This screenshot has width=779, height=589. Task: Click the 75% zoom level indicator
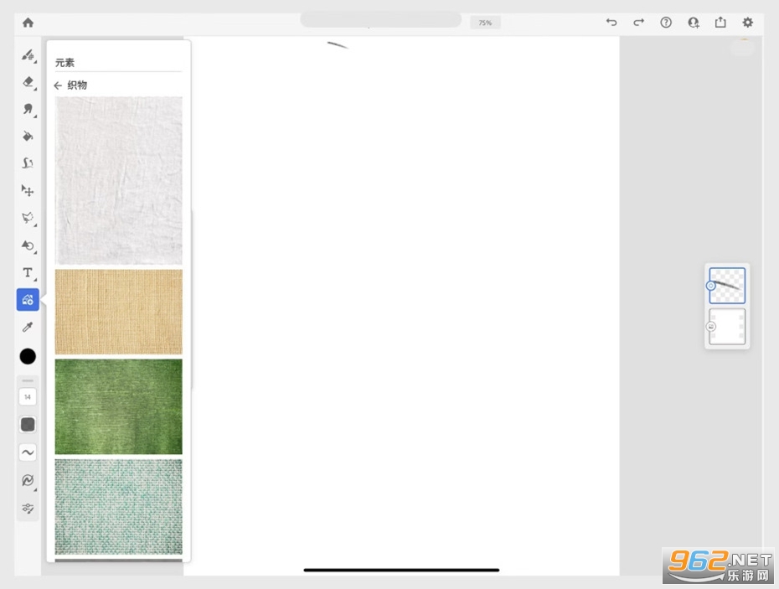coord(485,23)
